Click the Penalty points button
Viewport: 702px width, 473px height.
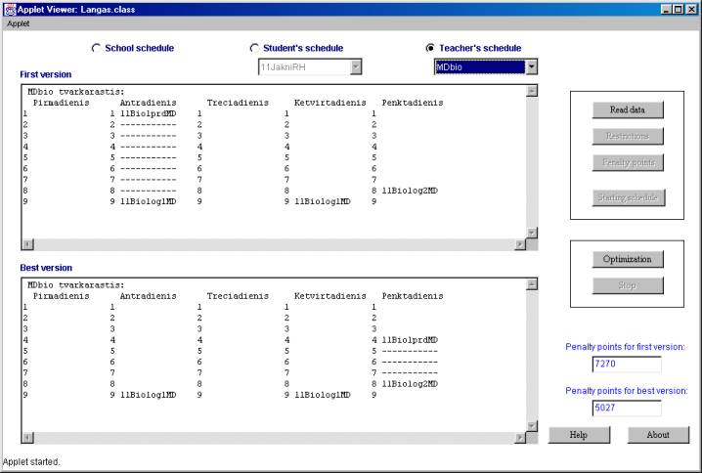click(627, 161)
